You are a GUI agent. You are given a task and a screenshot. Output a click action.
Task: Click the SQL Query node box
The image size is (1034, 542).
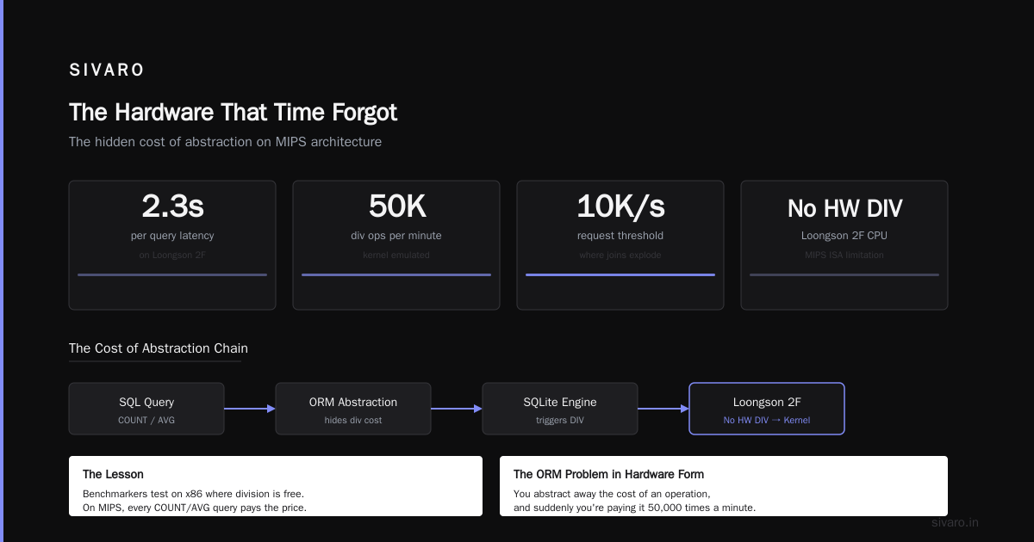146,409
